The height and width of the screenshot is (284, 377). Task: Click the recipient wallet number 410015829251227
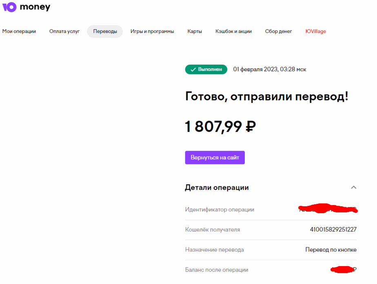[x=333, y=229]
